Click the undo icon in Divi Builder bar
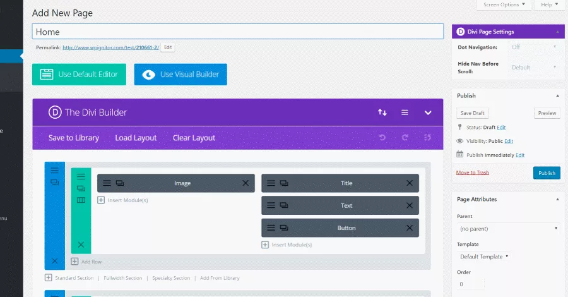Viewport: 568px width, 297px height. [382, 137]
